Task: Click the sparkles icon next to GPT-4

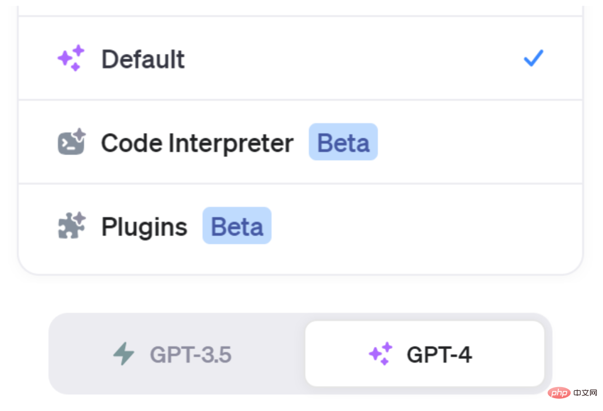Action: [380, 354]
